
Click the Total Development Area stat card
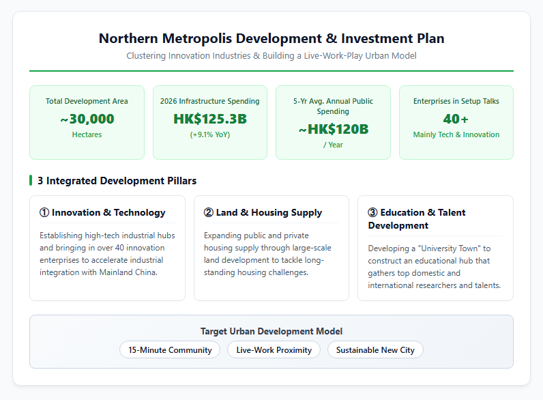coord(87,122)
